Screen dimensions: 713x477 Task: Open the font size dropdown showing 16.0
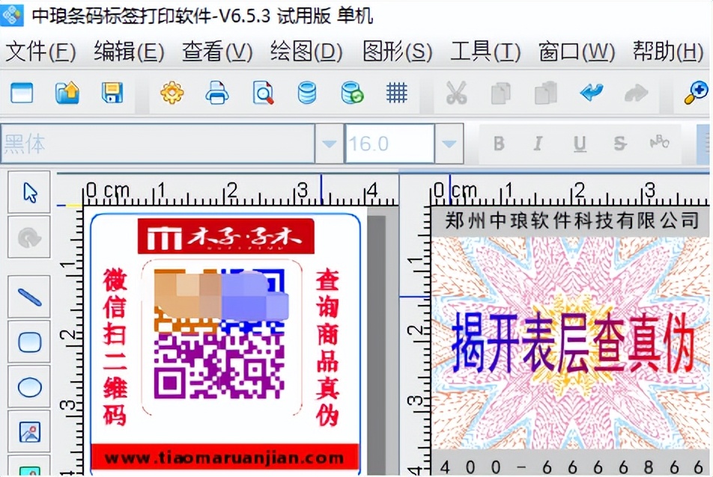449,143
